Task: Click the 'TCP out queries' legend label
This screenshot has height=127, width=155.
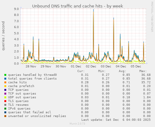Action: point(22,94)
